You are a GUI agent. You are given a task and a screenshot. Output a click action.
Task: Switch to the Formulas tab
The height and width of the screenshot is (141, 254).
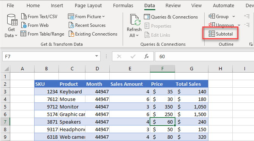coord(123,6)
